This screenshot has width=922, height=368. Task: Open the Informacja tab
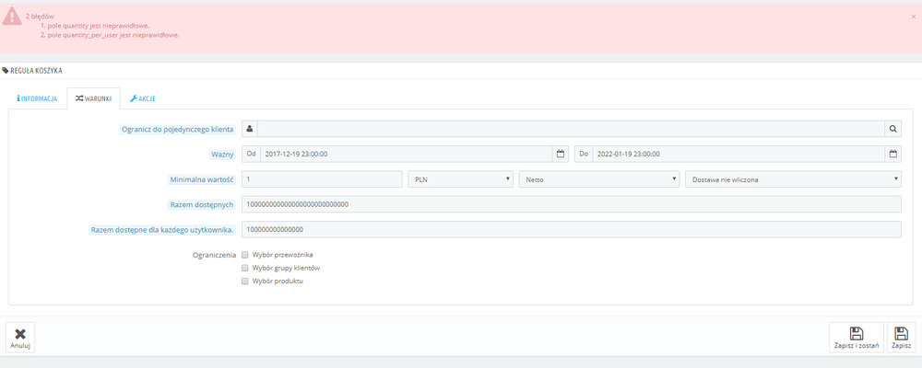(x=37, y=98)
